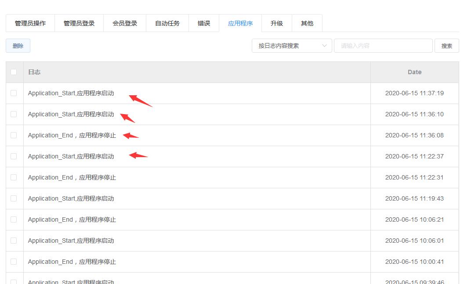Image resolution: width=464 pixels, height=284 pixels.
Task: Check the first Application_Start log row checkbox
Action: (x=14, y=93)
